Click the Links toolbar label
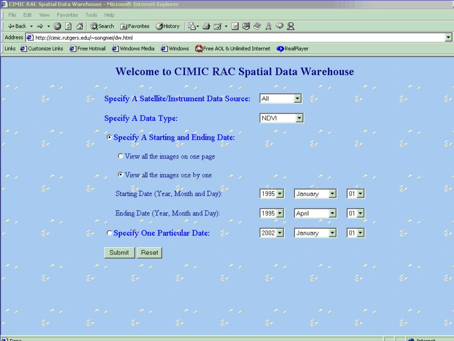 (10, 49)
